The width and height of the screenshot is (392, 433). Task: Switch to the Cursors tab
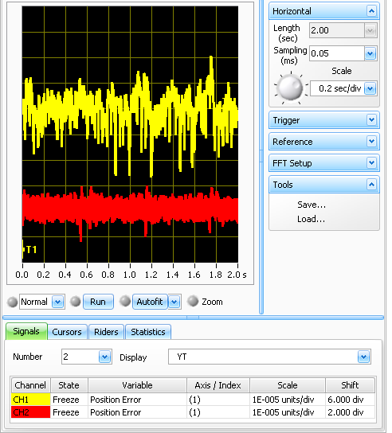[x=67, y=332]
